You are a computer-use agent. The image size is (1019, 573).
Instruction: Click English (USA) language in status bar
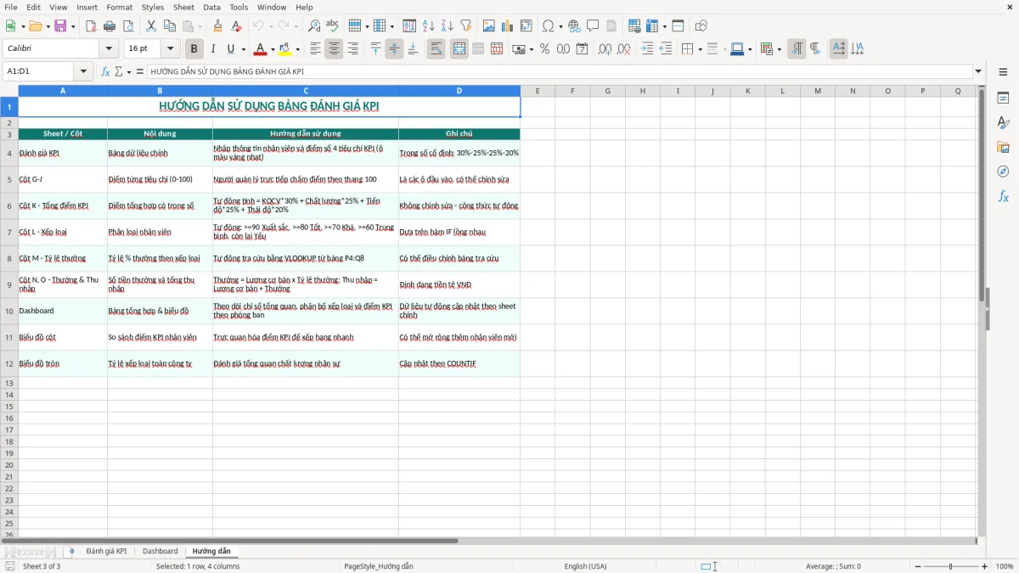tap(586, 566)
